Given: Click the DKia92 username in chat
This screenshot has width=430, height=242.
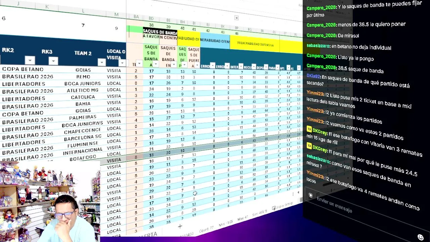Looking at the screenshot, I should pyautogui.click(x=313, y=76).
